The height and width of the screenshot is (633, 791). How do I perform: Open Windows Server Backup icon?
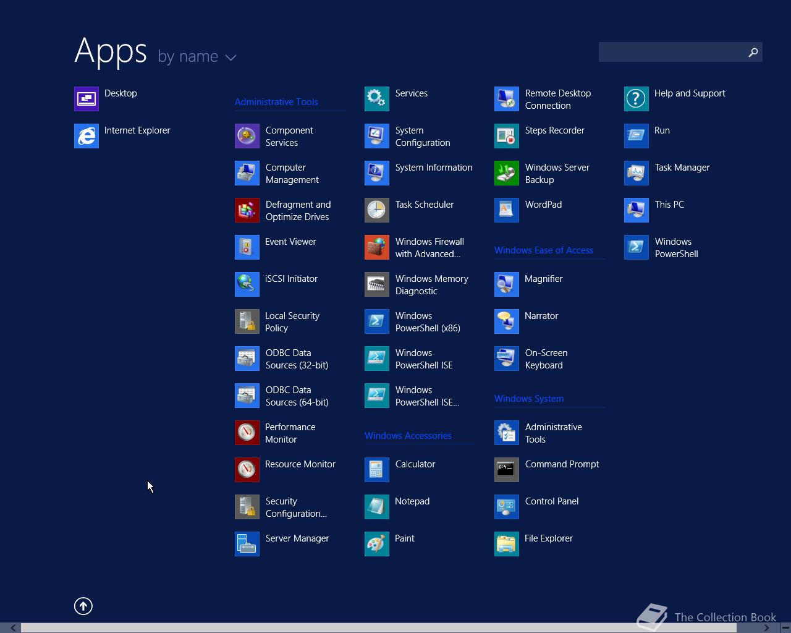point(507,173)
